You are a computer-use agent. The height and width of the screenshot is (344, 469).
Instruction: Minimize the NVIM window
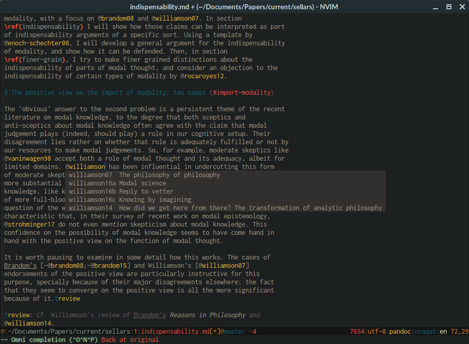click(436, 7)
